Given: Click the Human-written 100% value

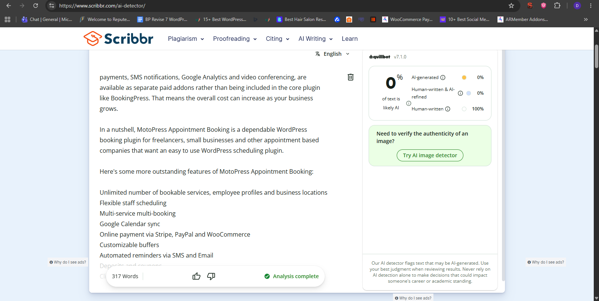Looking at the screenshot, I should coord(478,109).
